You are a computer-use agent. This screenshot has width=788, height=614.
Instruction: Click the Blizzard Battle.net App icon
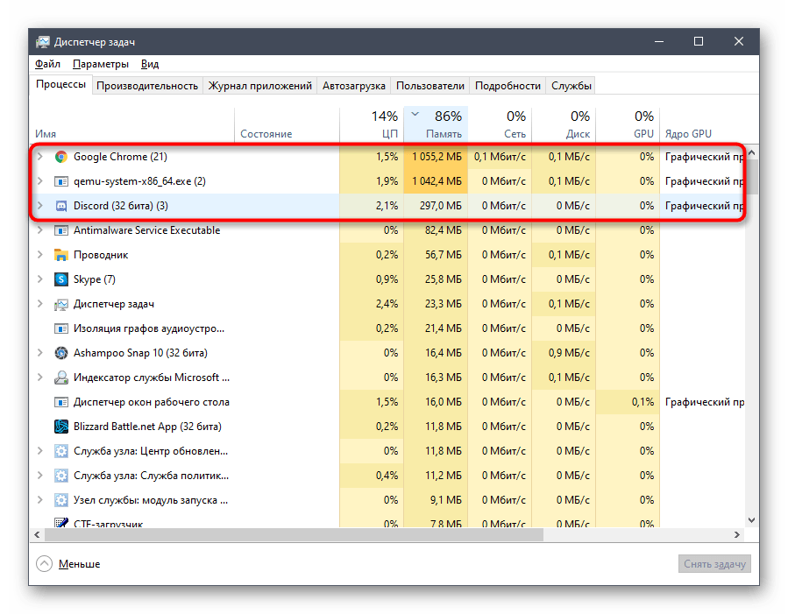(x=61, y=427)
